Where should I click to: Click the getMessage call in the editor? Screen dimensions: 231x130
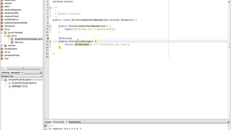click(x=82, y=44)
